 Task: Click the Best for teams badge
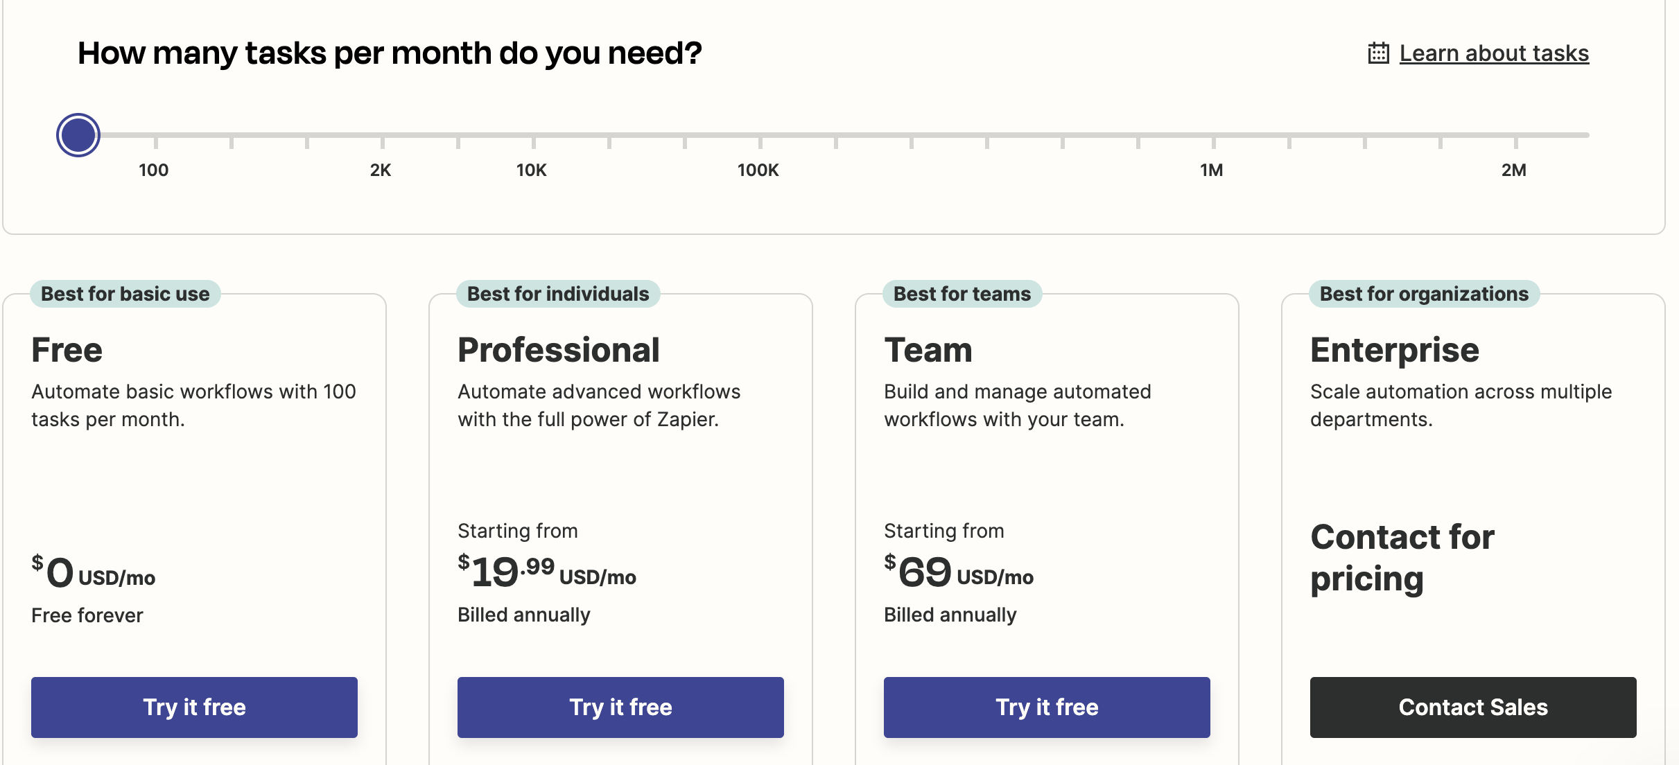coord(962,294)
